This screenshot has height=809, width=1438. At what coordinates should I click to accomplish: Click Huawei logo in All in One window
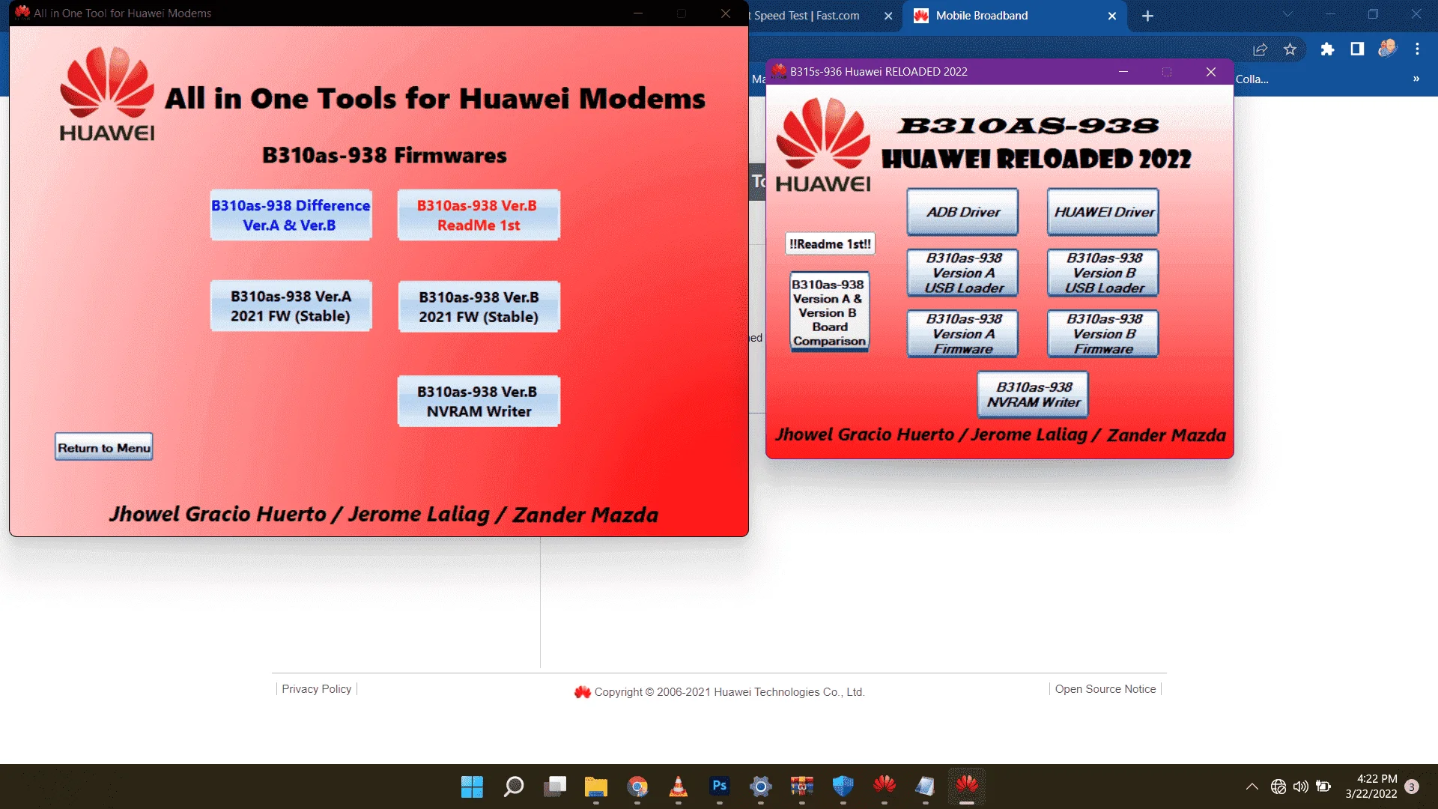(107, 94)
